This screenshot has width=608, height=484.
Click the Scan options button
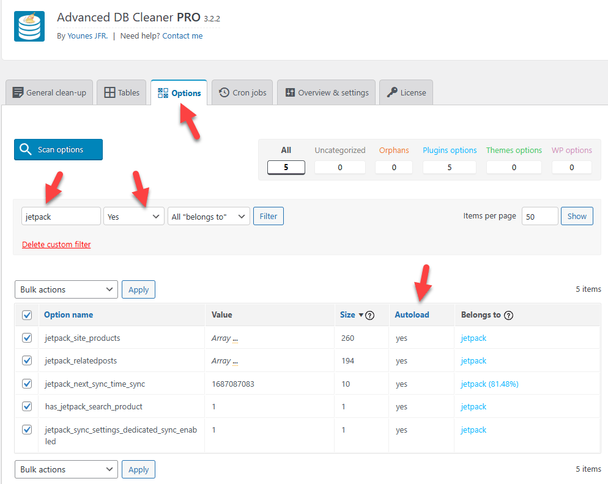tap(59, 149)
